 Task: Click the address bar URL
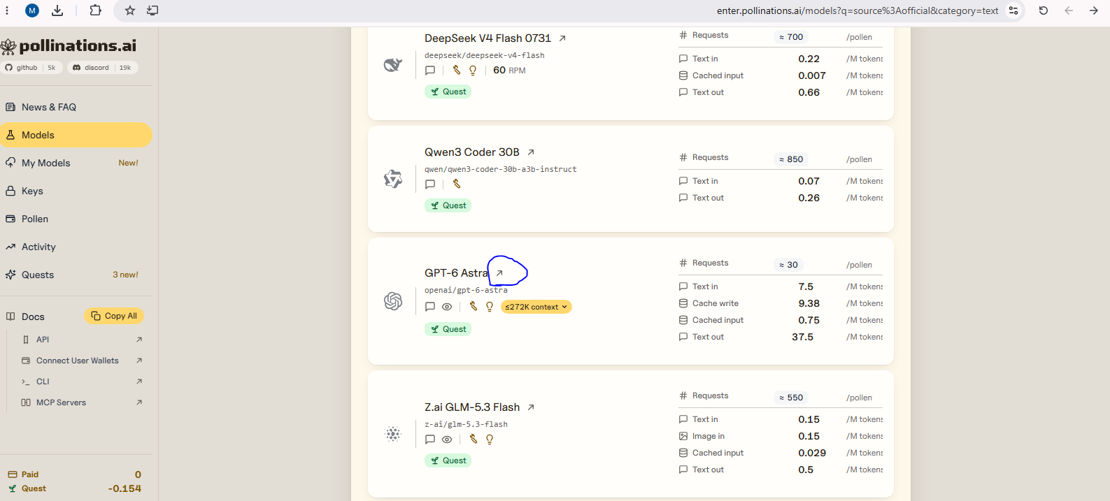858,10
